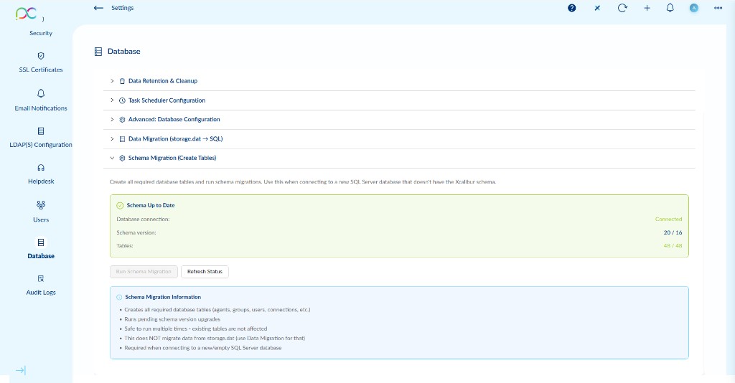
Task: Open Audit Logs label
Action: tap(41, 292)
